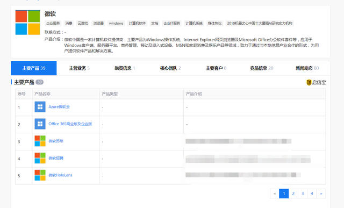Viewport: 344px width, 208px height.
Task: Click the 微软 company name heading
Action: click(x=50, y=14)
